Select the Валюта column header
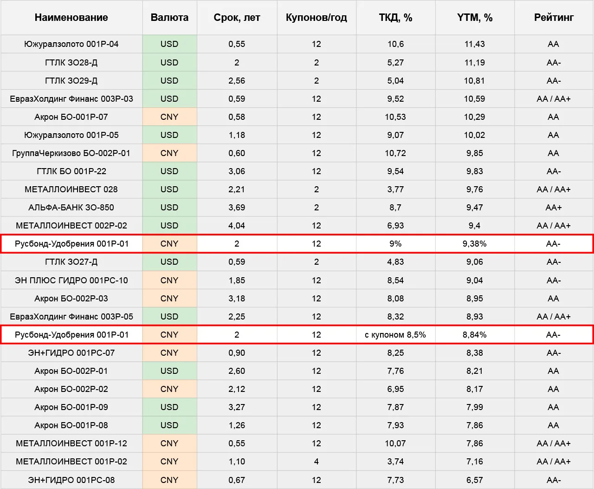 coord(169,18)
